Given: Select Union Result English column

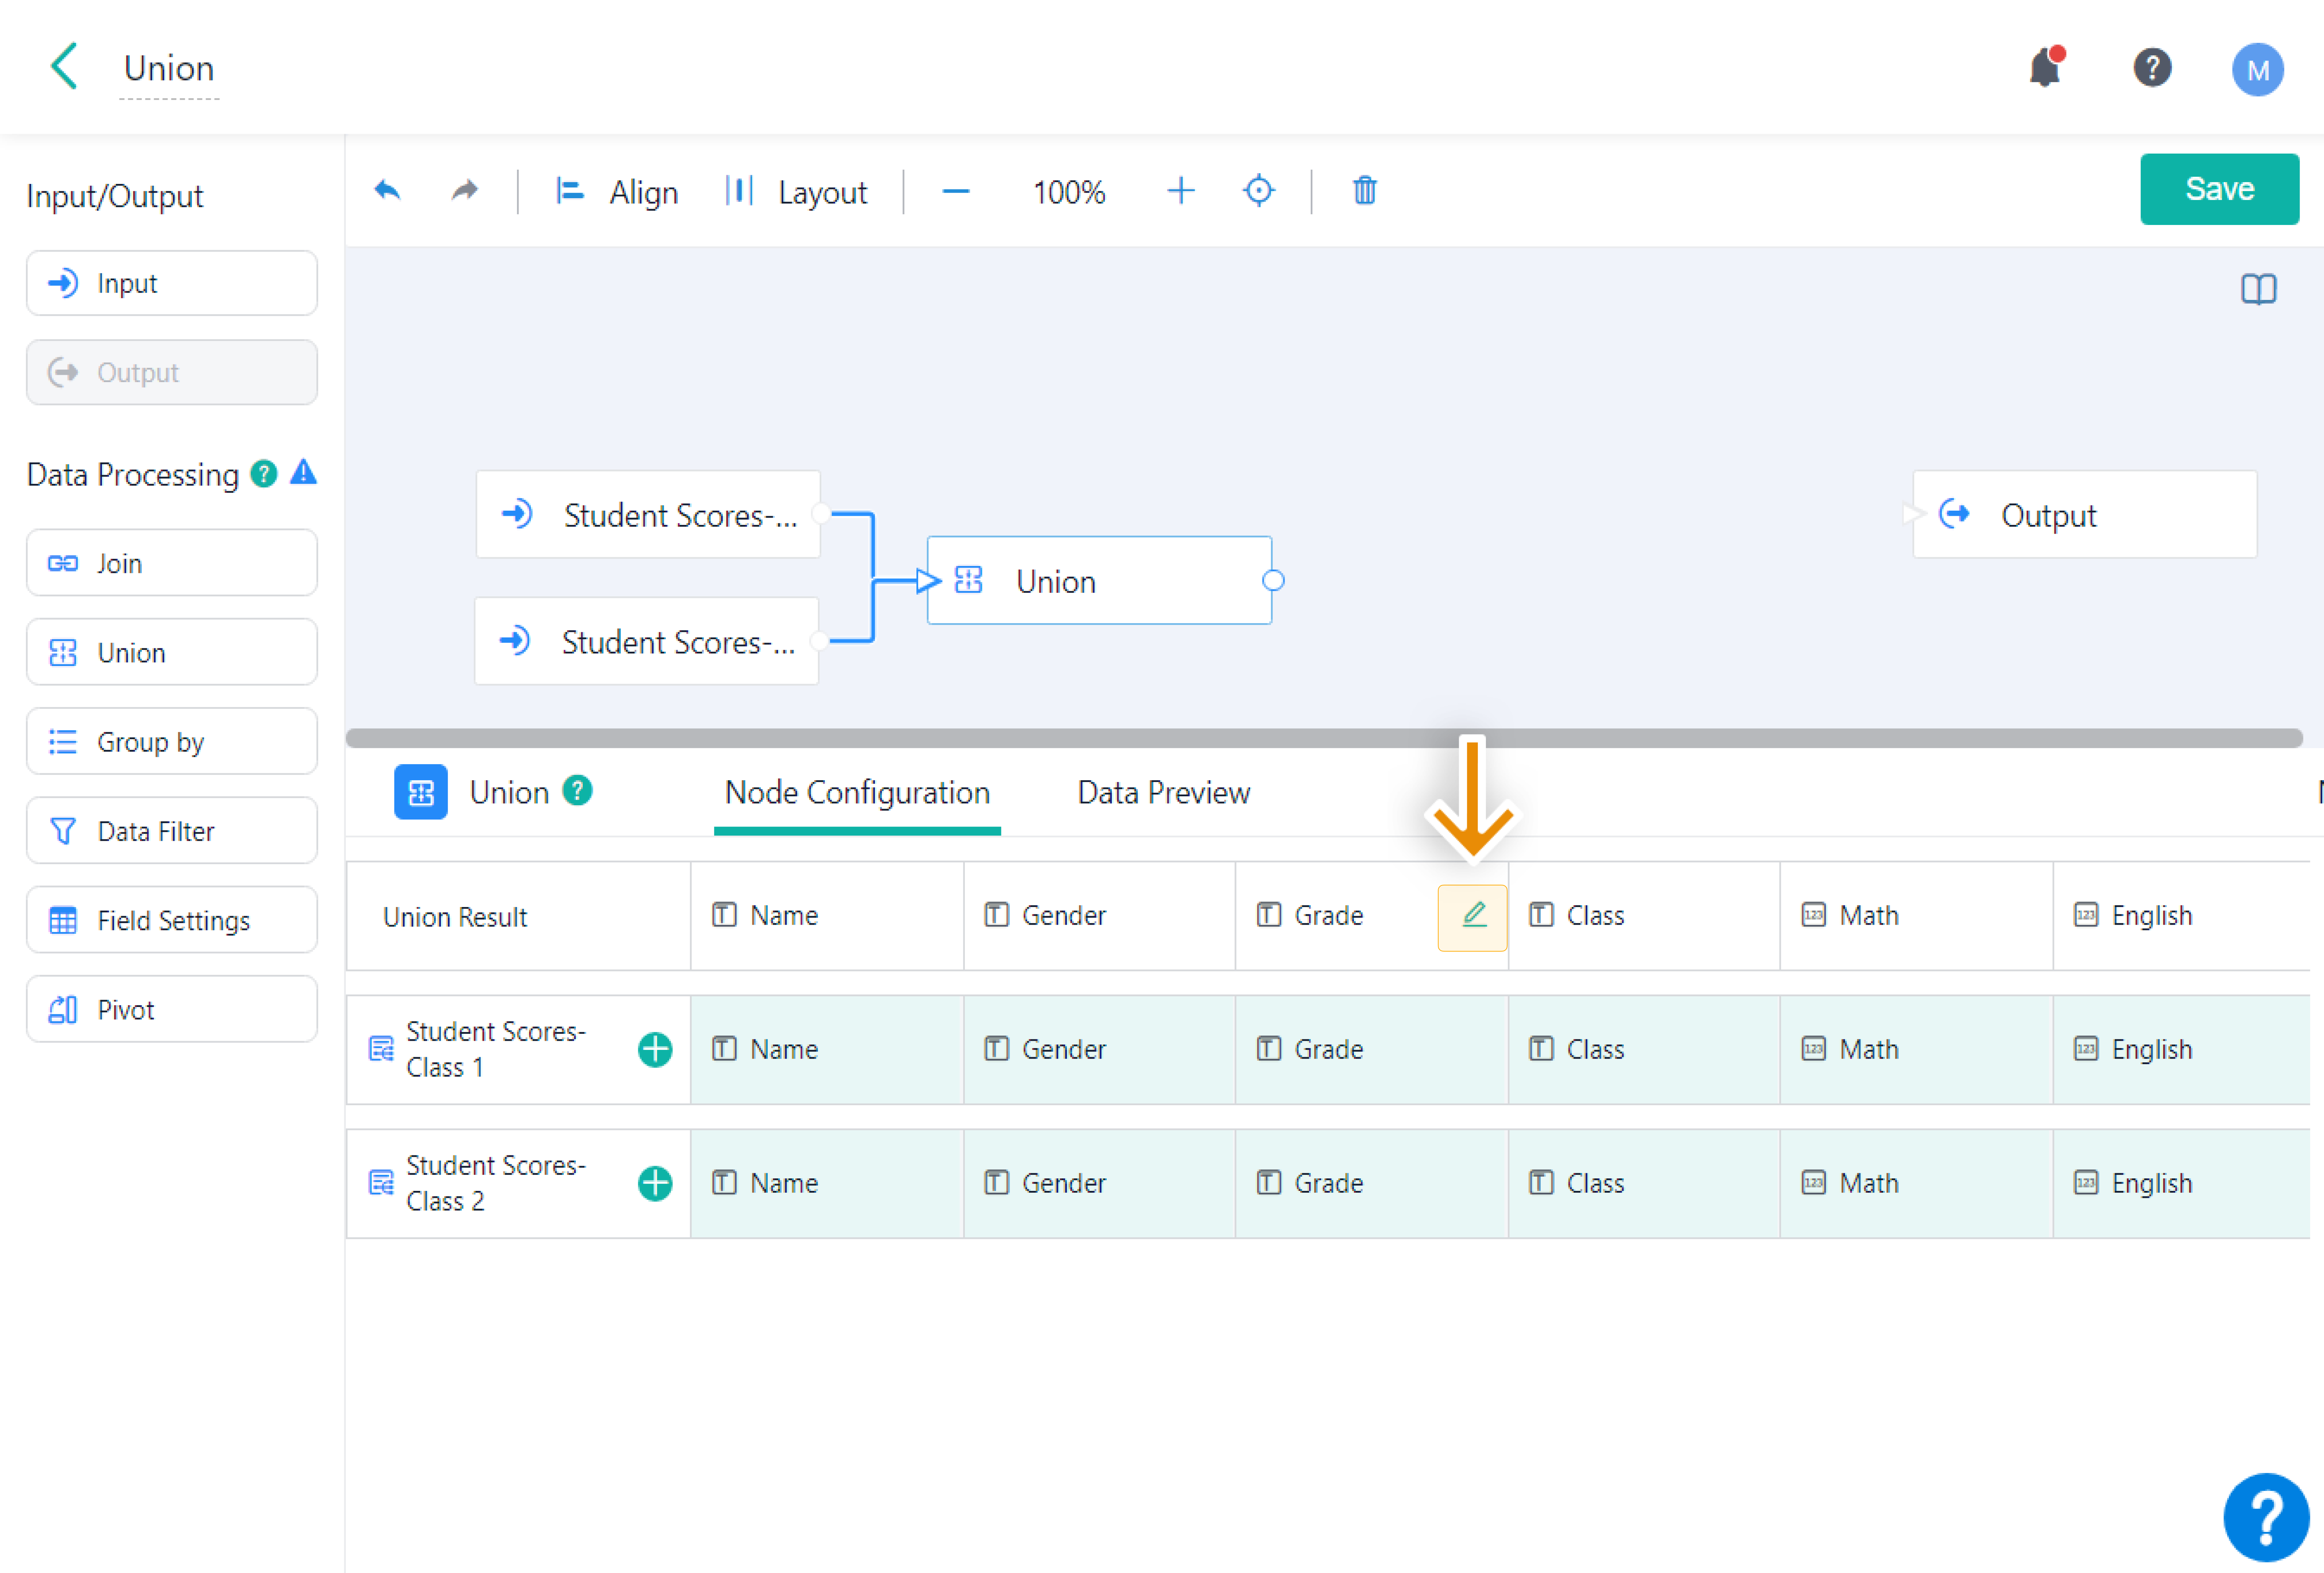Looking at the screenshot, I should (x=2182, y=916).
